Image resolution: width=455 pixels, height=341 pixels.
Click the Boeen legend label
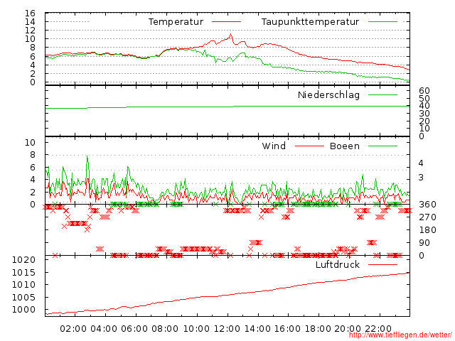tap(345, 146)
